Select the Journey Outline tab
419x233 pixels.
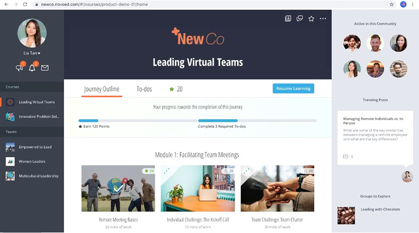pos(102,89)
